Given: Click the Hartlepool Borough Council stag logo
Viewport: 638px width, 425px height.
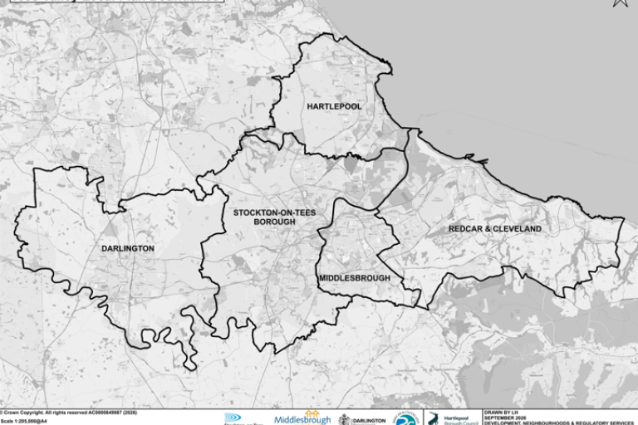Looking at the screenshot, I should pyautogui.click(x=434, y=419).
